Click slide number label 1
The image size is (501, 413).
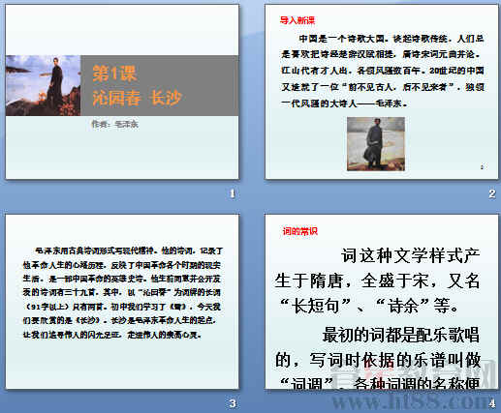[x=232, y=193]
